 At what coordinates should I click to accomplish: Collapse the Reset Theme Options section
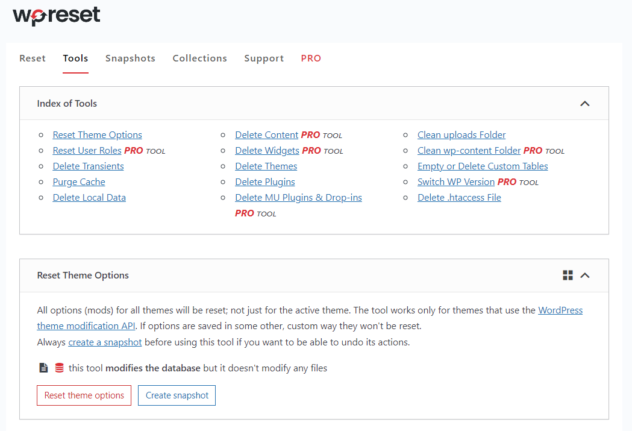[584, 275]
